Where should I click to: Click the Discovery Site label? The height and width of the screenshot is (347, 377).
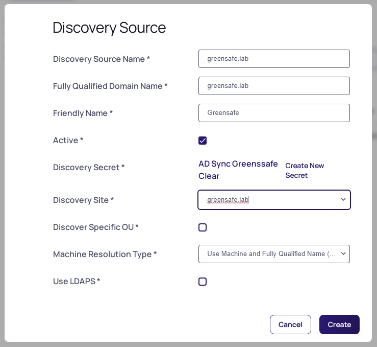click(x=83, y=200)
